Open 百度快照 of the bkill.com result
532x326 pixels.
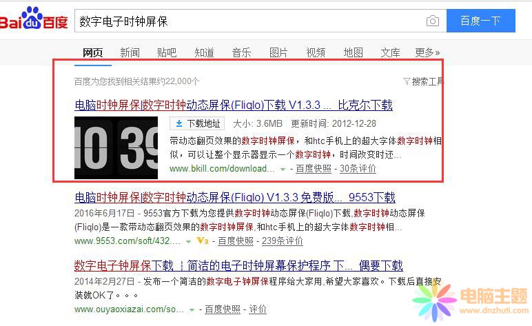pyautogui.click(x=314, y=169)
